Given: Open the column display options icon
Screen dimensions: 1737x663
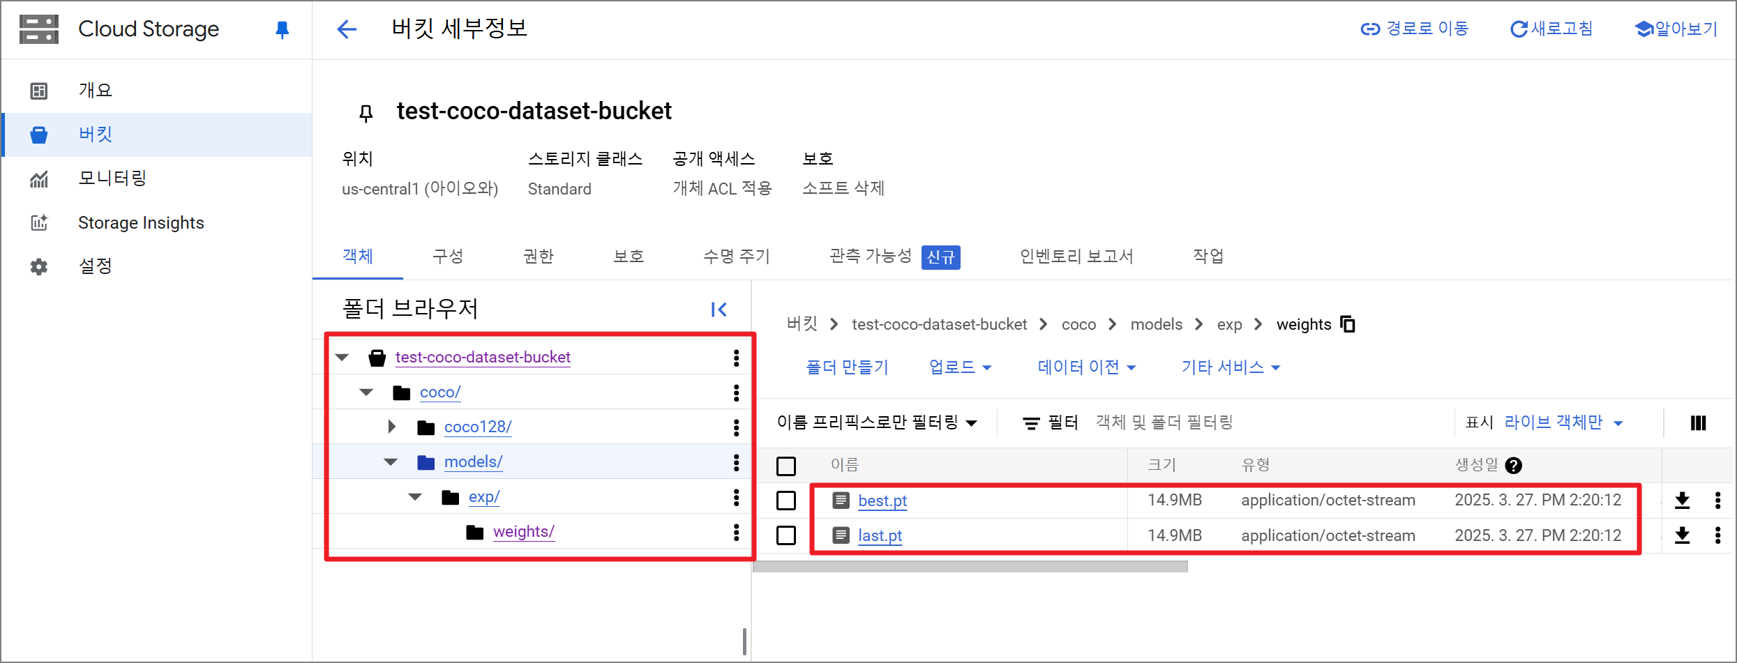Looking at the screenshot, I should click(x=1699, y=423).
